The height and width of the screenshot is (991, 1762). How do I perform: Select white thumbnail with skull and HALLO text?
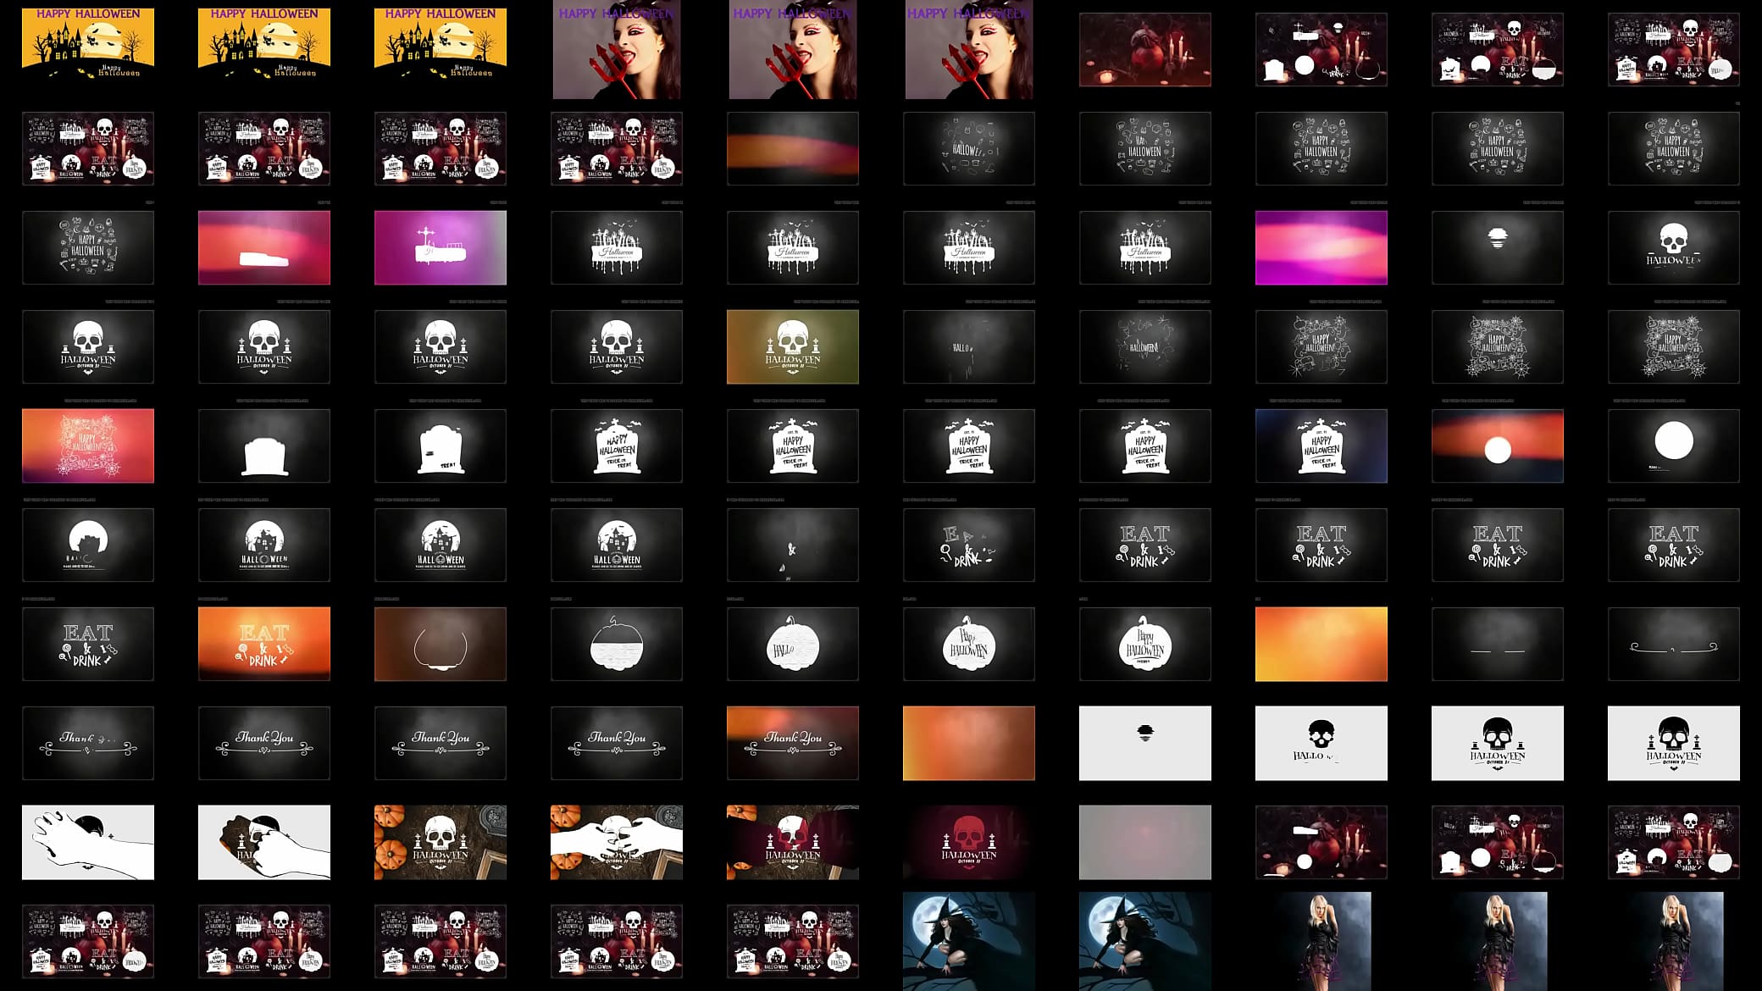tap(1321, 743)
